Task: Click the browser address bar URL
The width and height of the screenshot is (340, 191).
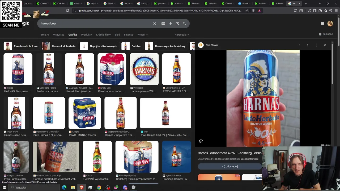Action: [x=160, y=11]
